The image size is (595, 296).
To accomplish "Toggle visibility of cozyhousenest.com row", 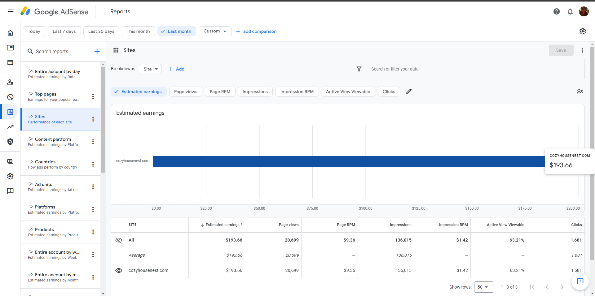I will click(119, 271).
